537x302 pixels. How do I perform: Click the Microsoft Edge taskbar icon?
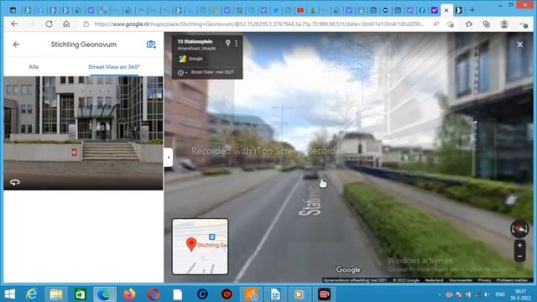[x=104, y=294]
